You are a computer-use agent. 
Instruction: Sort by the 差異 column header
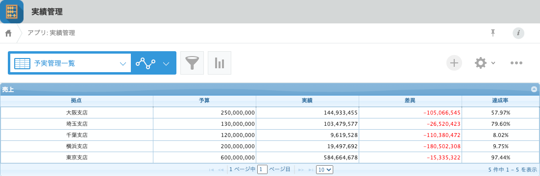pyautogui.click(x=410, y=101)
